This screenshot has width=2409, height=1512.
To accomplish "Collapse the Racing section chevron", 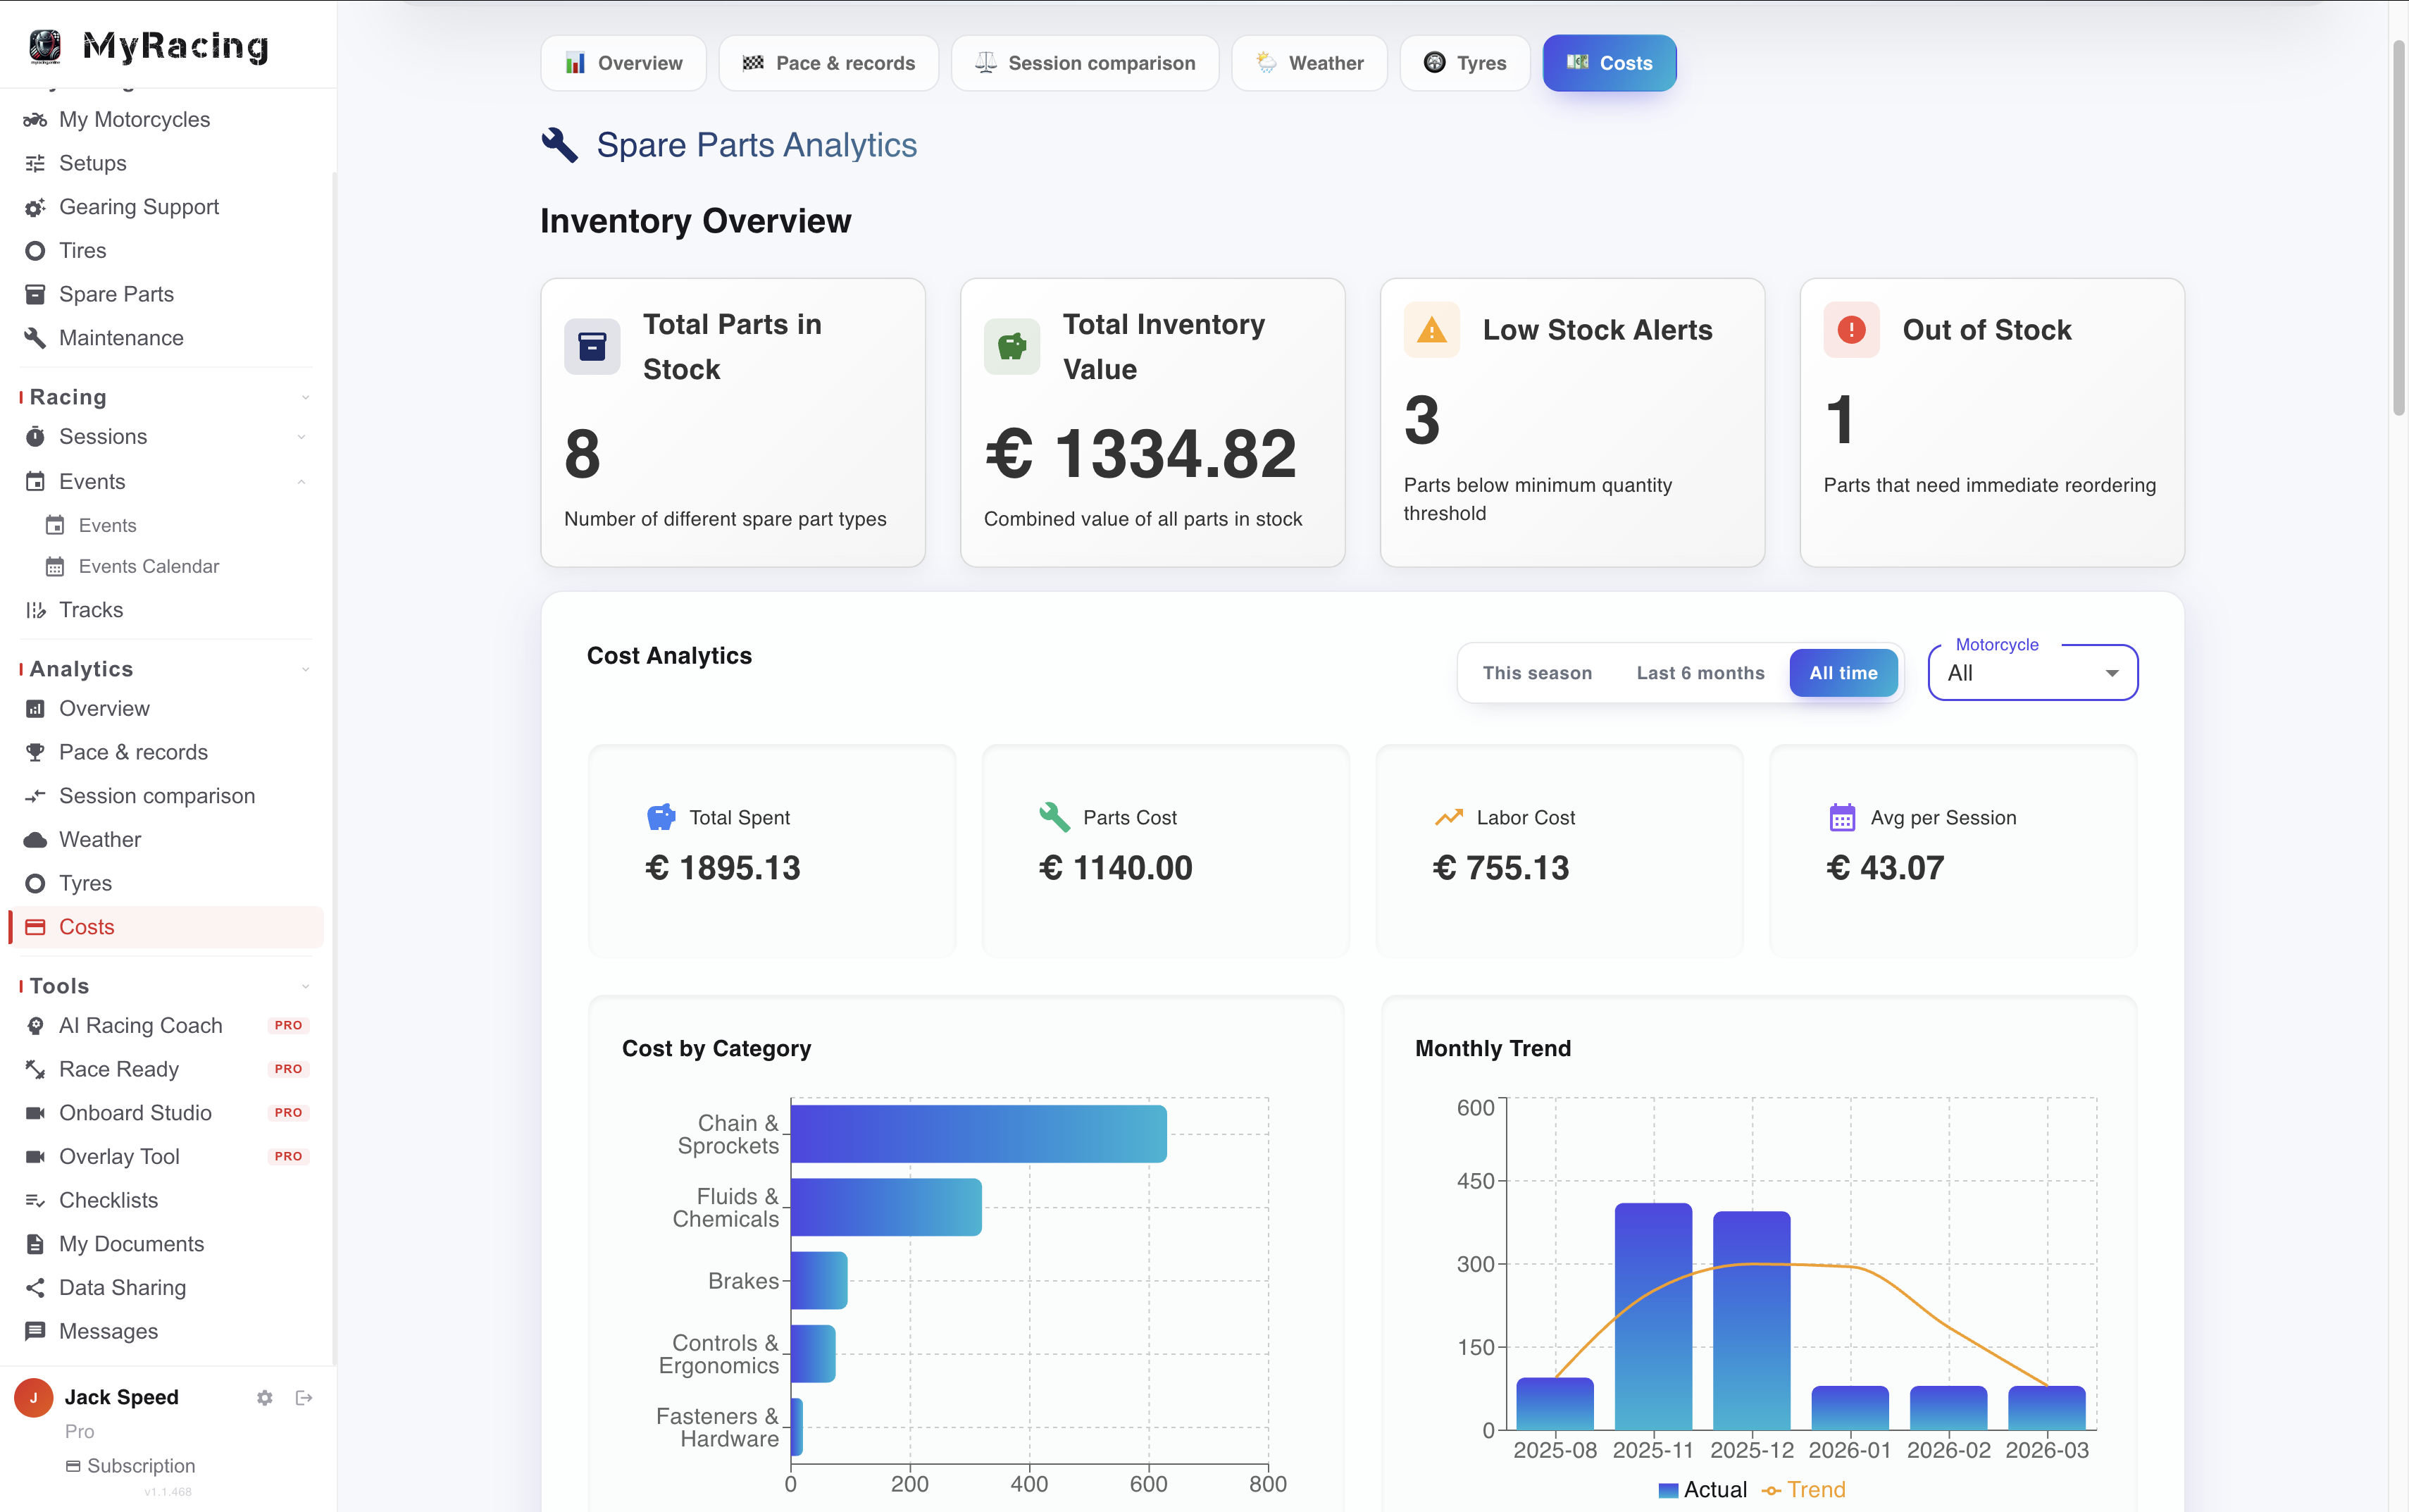I will [306, 398].
